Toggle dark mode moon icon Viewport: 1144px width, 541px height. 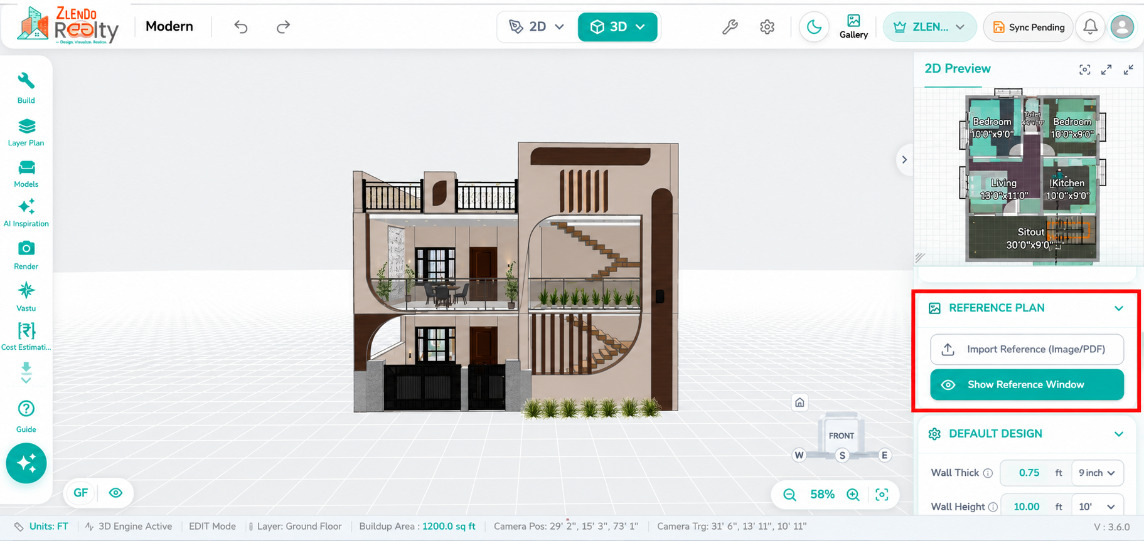[x=814, y=27]
